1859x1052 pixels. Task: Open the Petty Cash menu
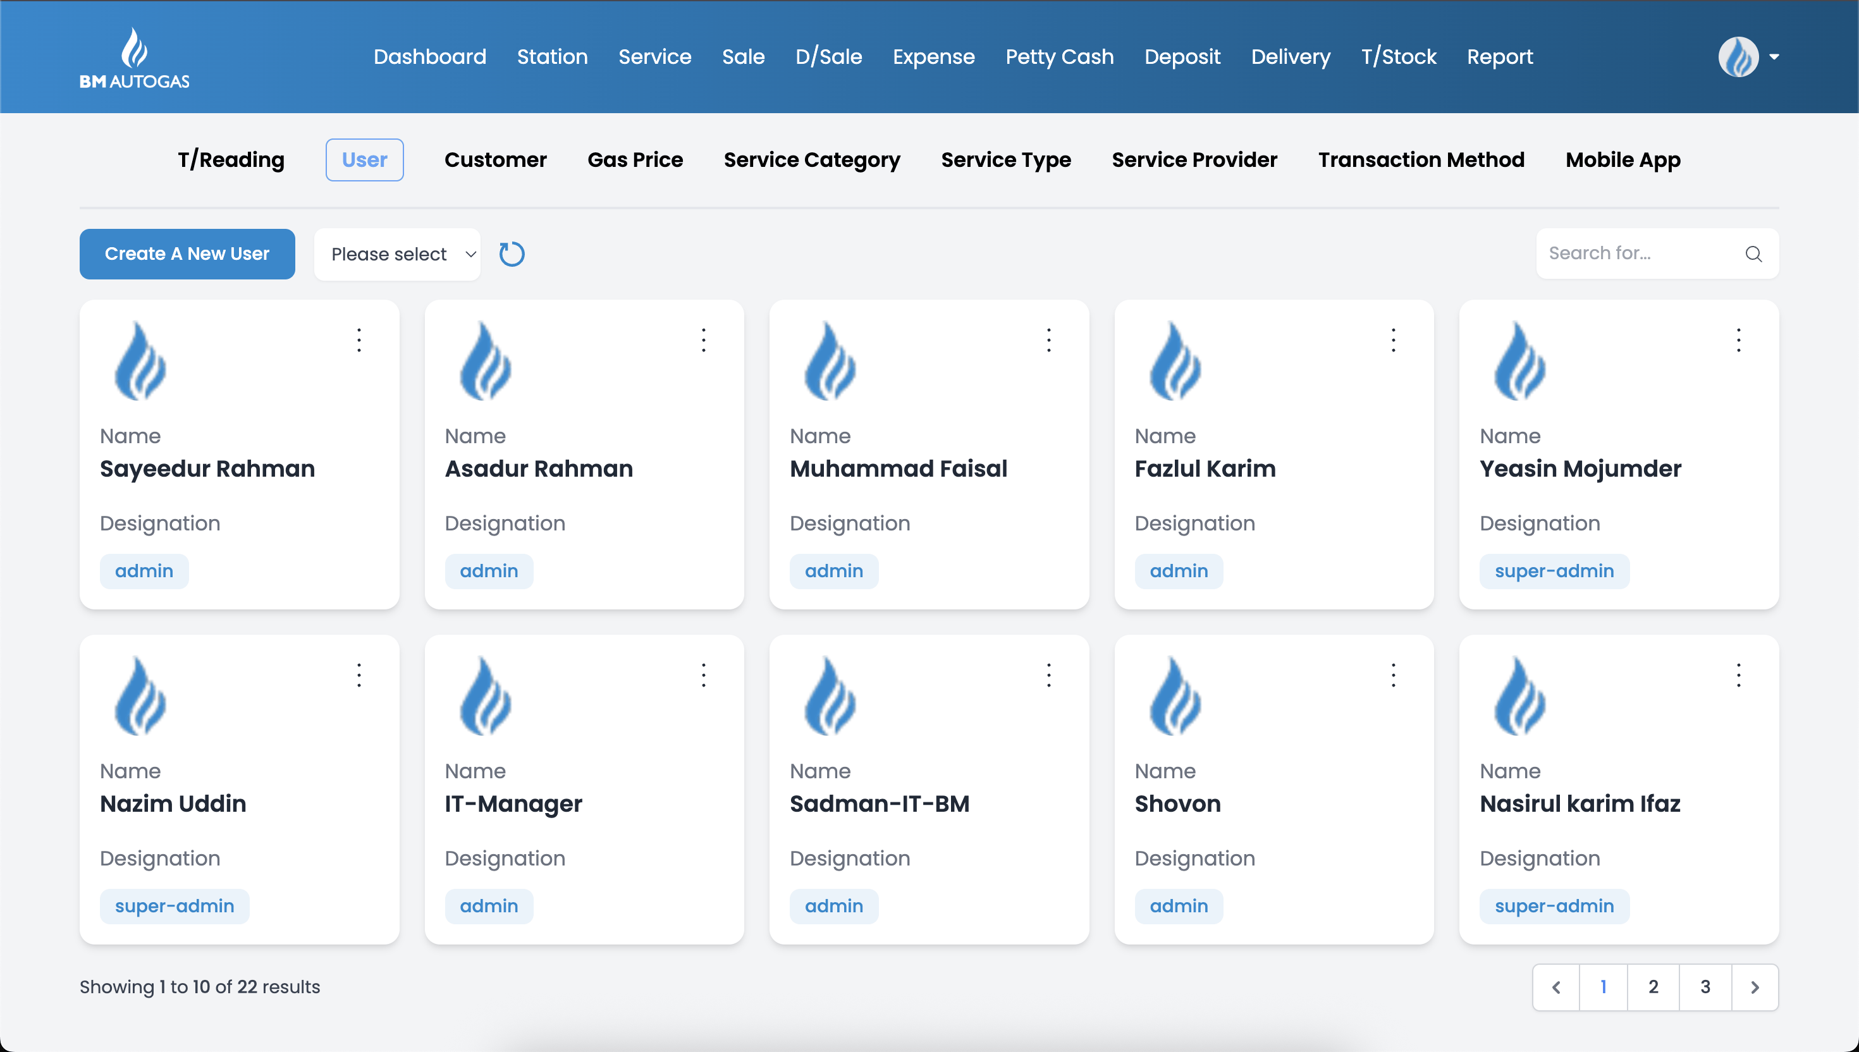tap(1059, 56)
